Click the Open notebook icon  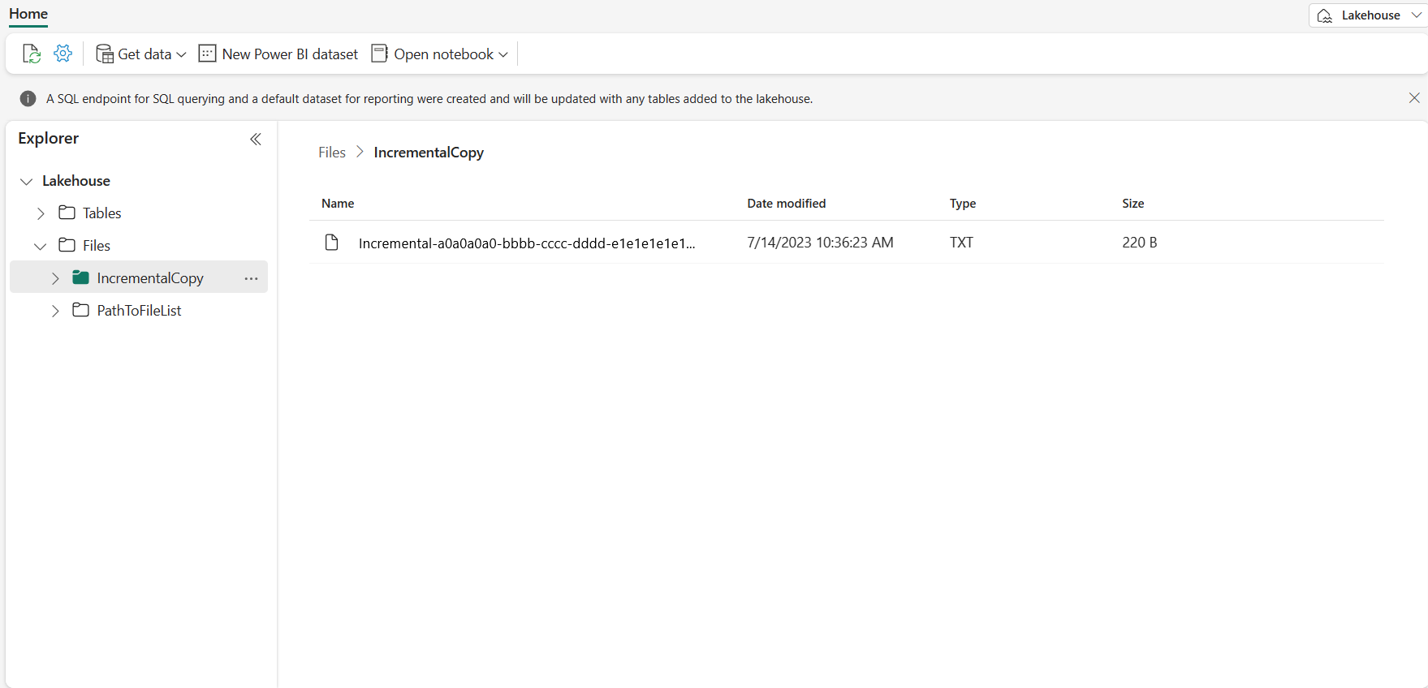click(379, 54)
